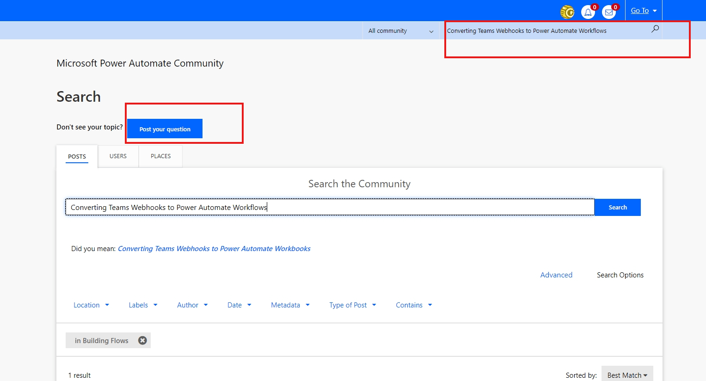
Task: Expand the Metadata filter
Action: (290, 305)
